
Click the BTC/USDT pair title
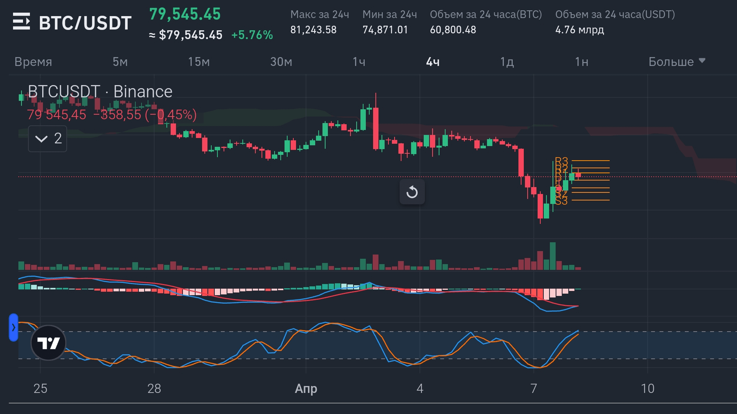click(x=85, y=23)
